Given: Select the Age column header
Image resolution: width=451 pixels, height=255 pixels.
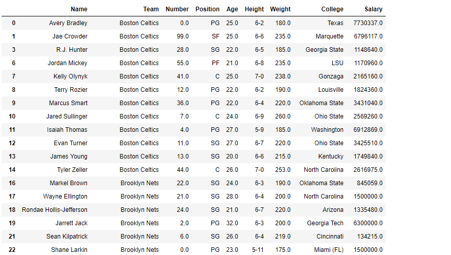Looking at the screenshot, I should coord(232,9).
